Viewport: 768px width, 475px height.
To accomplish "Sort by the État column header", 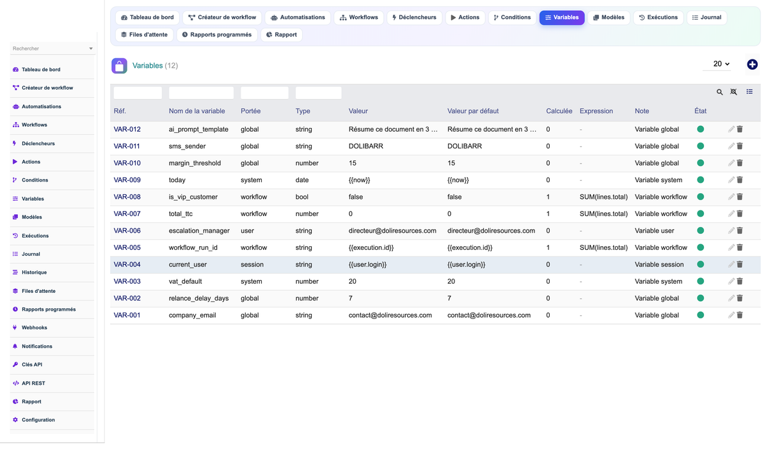I will click(701, 111).
